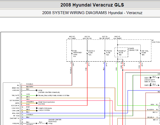Viewport: 160px width, 125px height.
Task: Click the vertical BLU wire label below the cruise fuse
Action: pos(104,69)
